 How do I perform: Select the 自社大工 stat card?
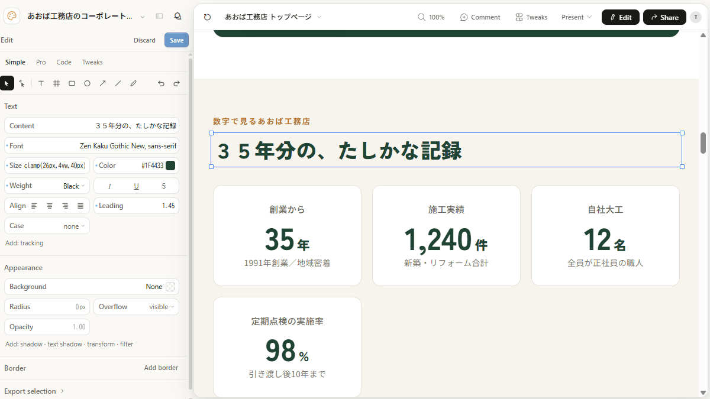605,235
